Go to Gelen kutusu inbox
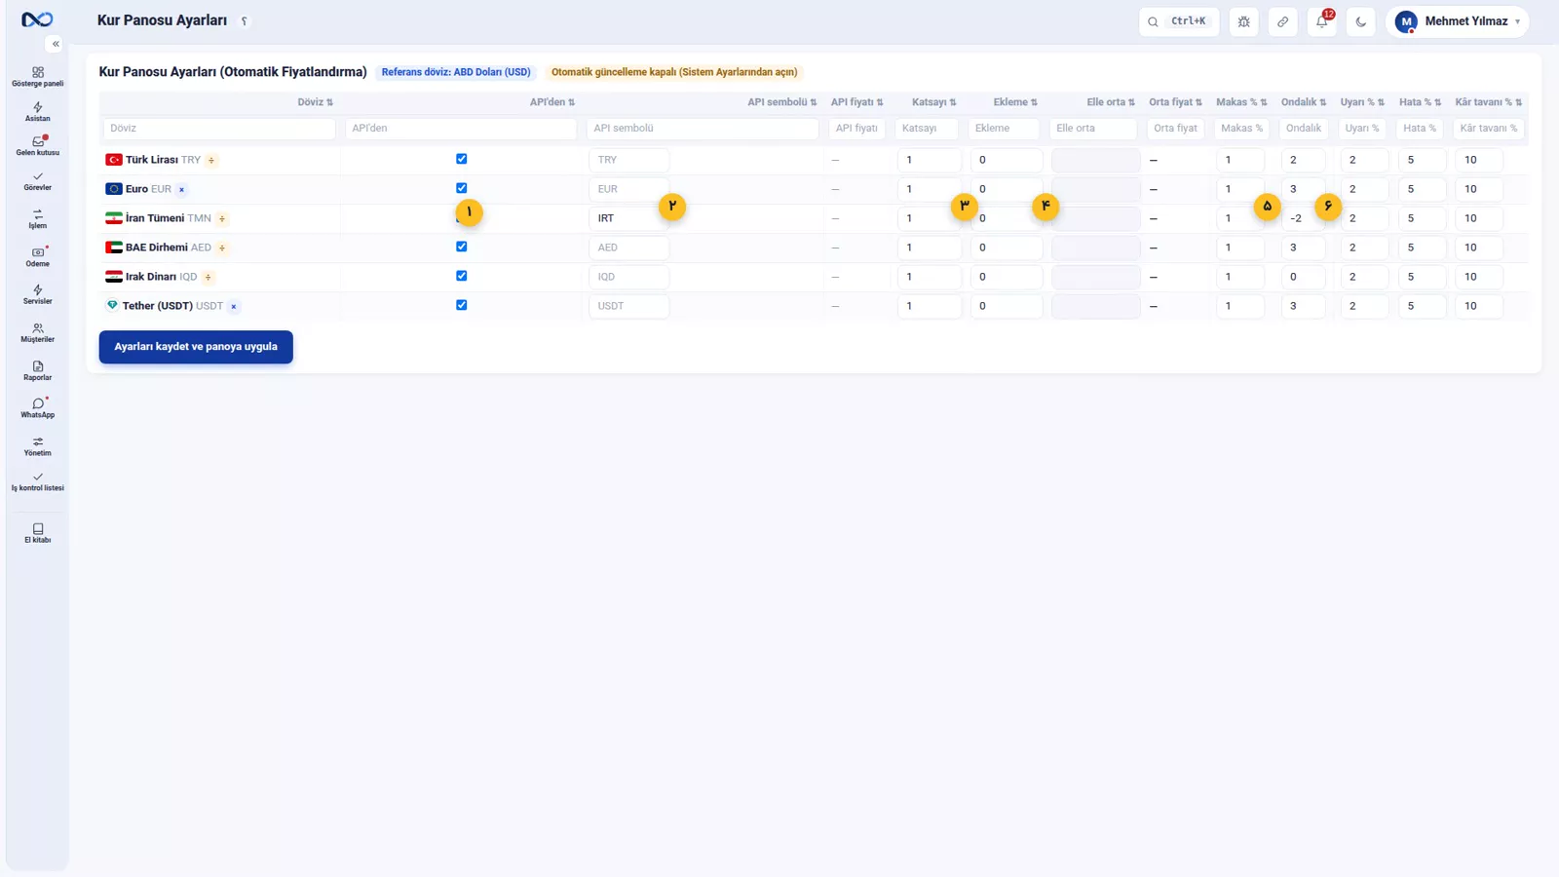 pyautogui.click(x=37, y=146)
